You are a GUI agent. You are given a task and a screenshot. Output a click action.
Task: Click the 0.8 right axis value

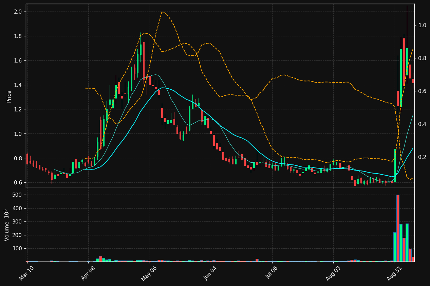pyautogui.click(x=422, y=58)
